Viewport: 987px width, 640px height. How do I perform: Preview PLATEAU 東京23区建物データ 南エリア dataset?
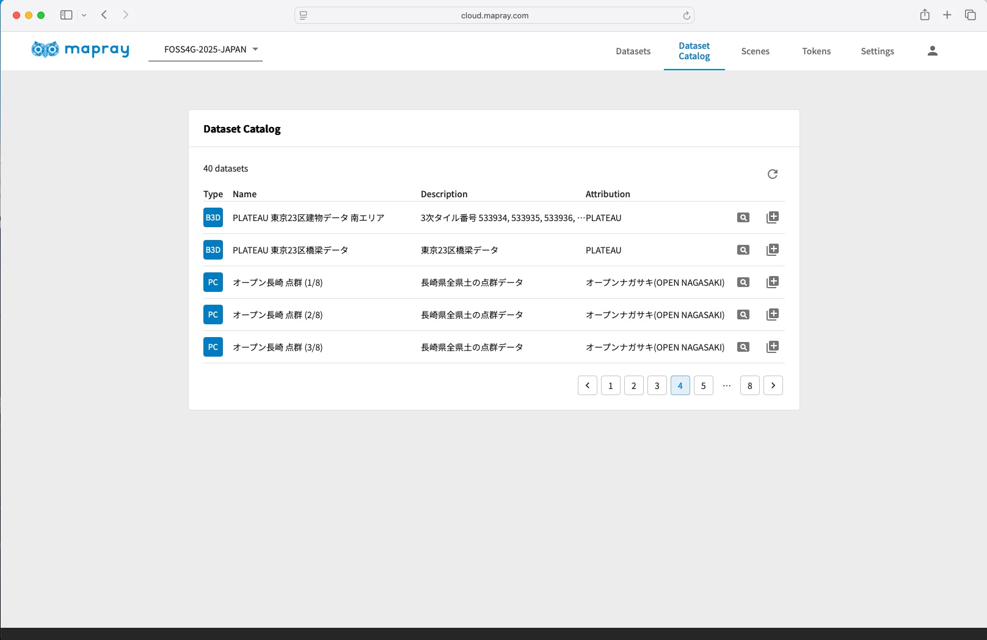tap(743, 217)
